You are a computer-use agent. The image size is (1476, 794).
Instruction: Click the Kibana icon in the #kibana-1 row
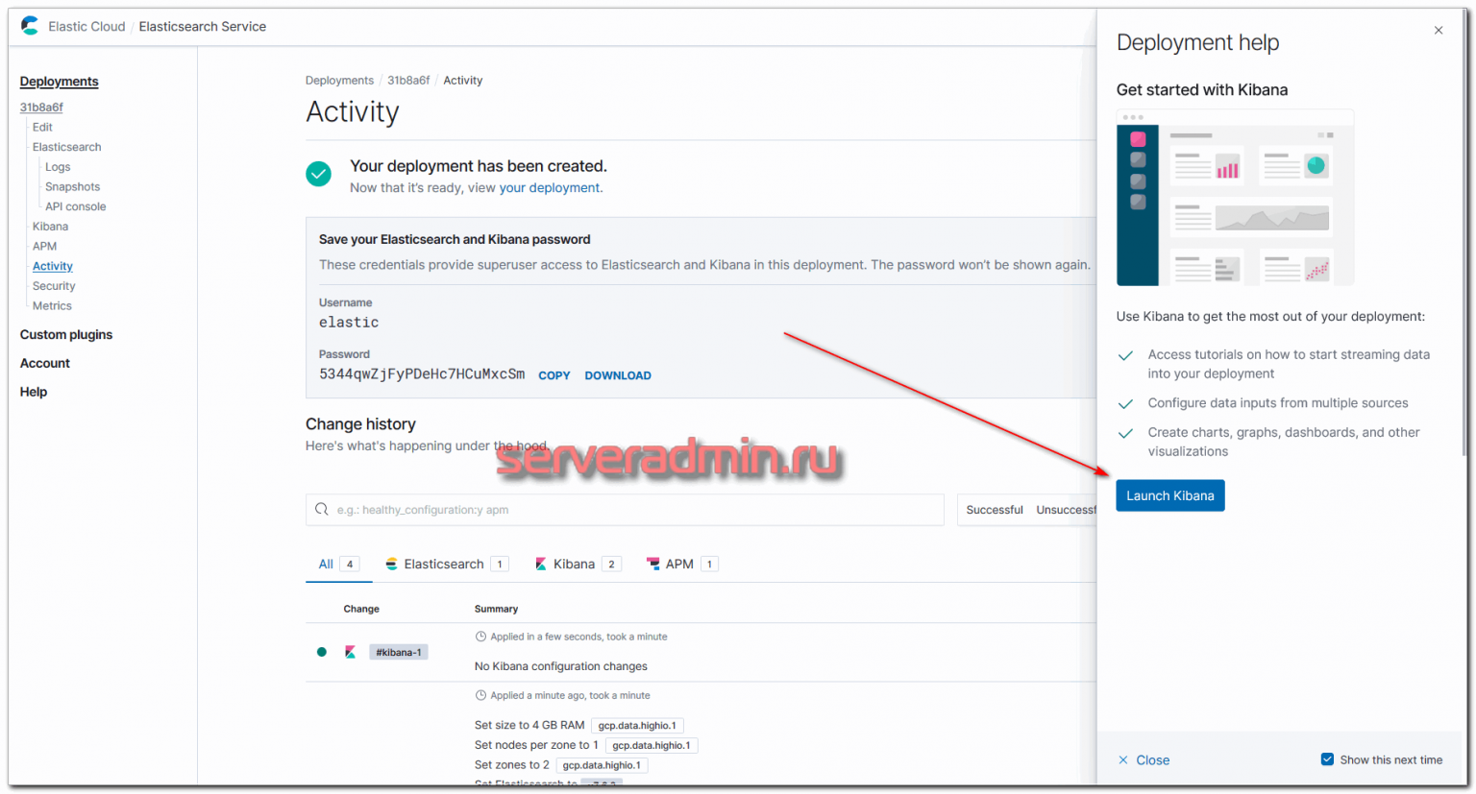(351, 652)
